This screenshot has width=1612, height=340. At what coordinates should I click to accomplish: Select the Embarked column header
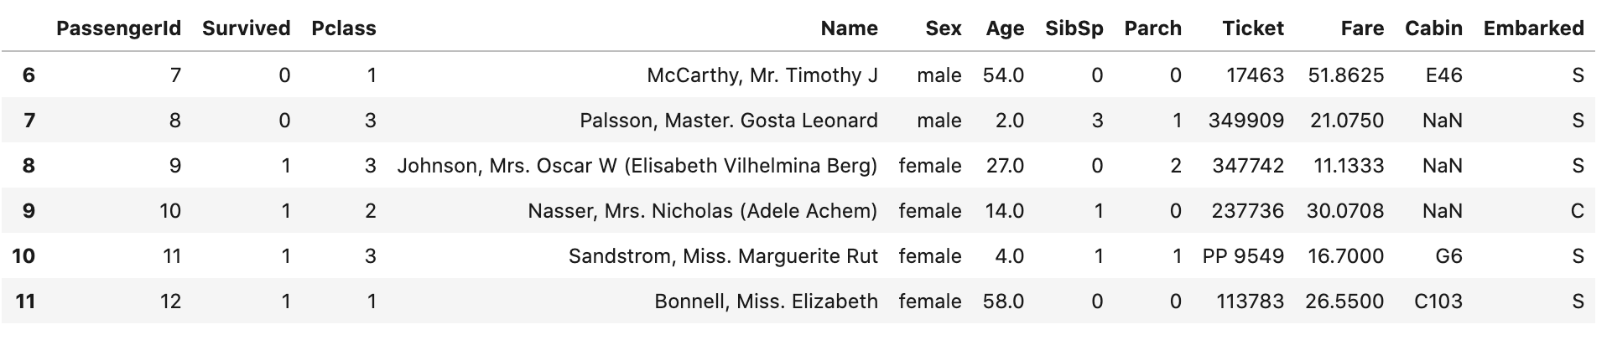coord(1534,28)
